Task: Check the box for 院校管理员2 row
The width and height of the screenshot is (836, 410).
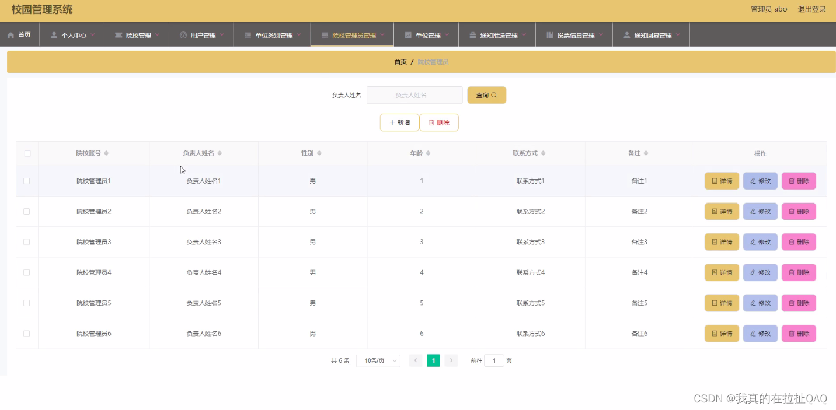Action: [x=27, y=211]
